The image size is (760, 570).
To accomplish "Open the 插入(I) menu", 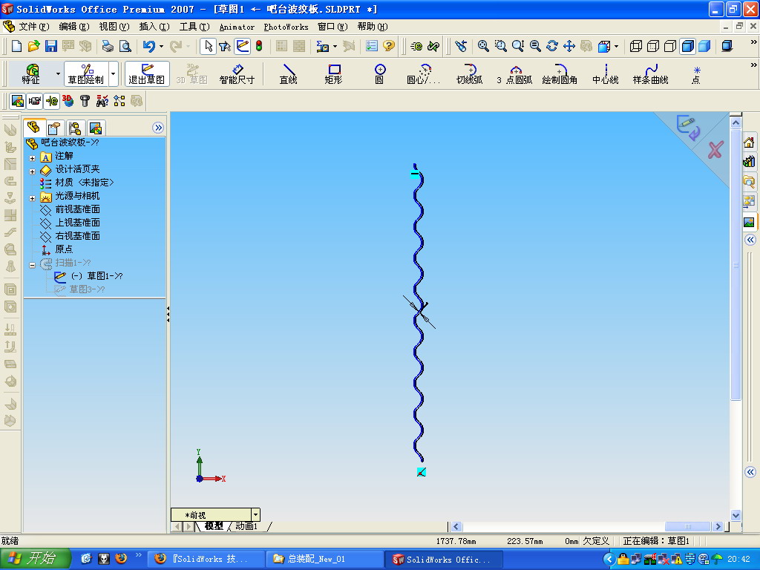I will (x=154, y=27).
